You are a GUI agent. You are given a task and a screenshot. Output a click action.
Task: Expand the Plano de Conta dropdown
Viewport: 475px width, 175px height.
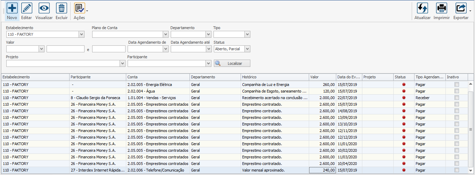(x=166, y=34)
